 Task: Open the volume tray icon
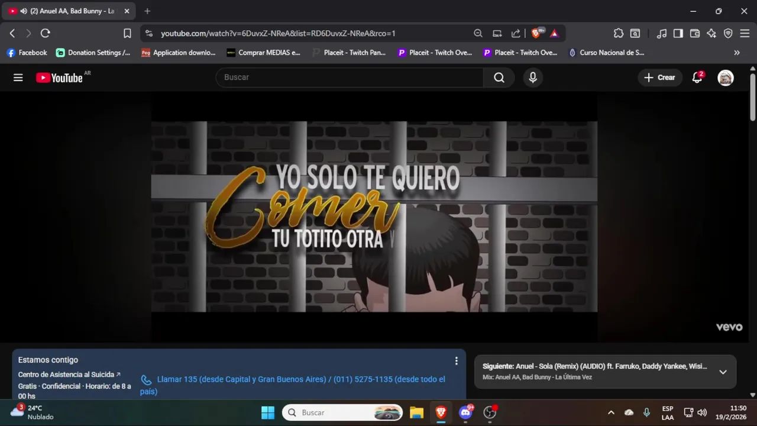click(702, 412)
